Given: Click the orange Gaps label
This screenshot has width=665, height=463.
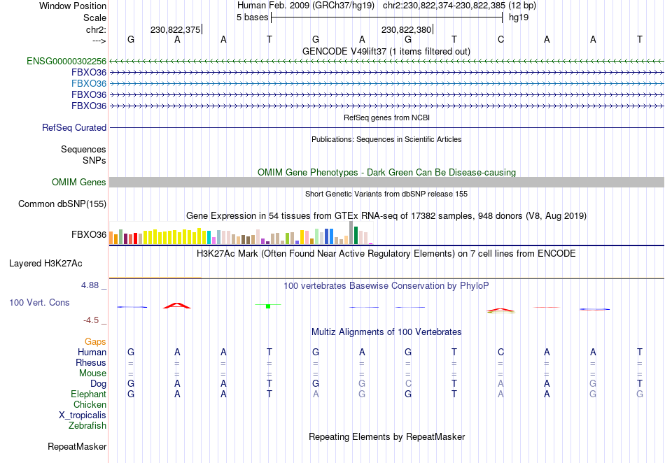Looking at the screenshot, I should [x=95, y=341].
